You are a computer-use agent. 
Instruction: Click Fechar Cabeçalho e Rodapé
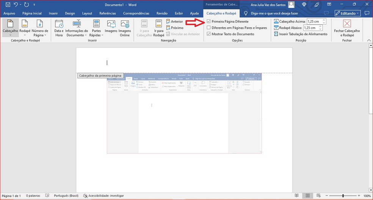pyautogui.click(x=346, y=28)
